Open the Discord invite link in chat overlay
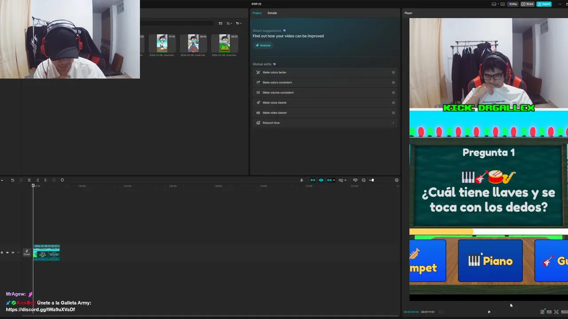 [40, 310]
